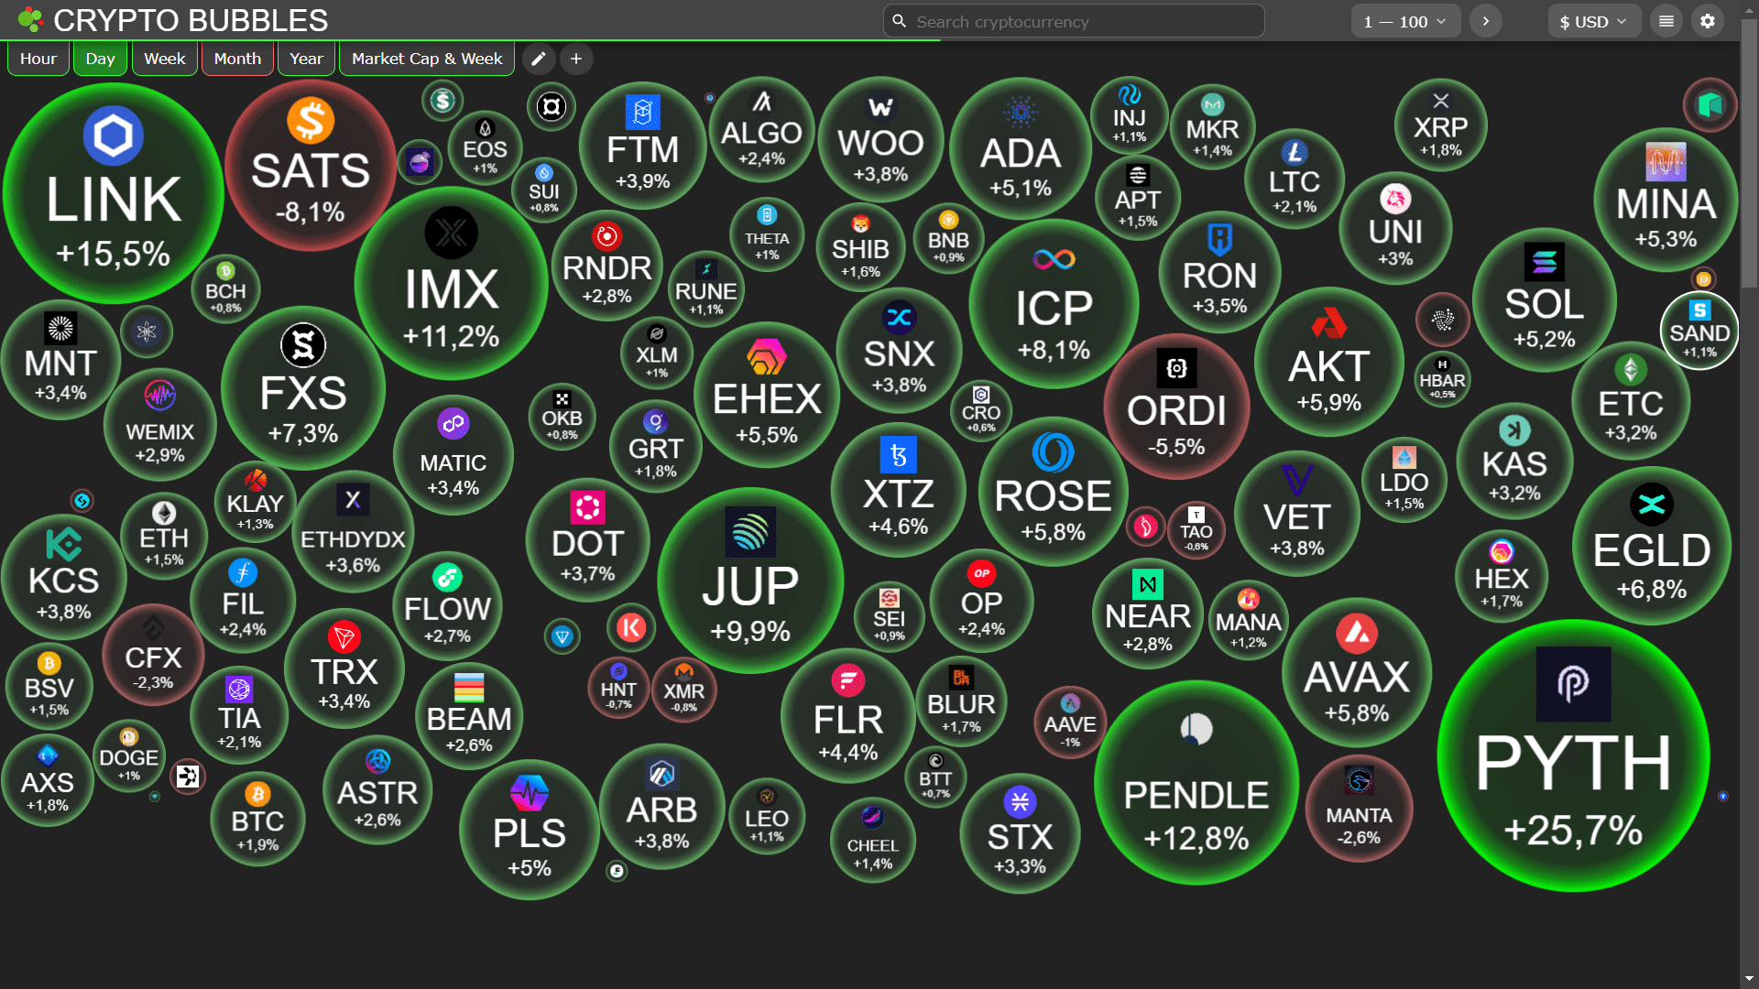
Task: Switch to the Hour tab
Action: click(x=38, y=60)
